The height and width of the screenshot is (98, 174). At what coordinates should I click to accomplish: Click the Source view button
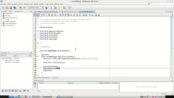36,15
